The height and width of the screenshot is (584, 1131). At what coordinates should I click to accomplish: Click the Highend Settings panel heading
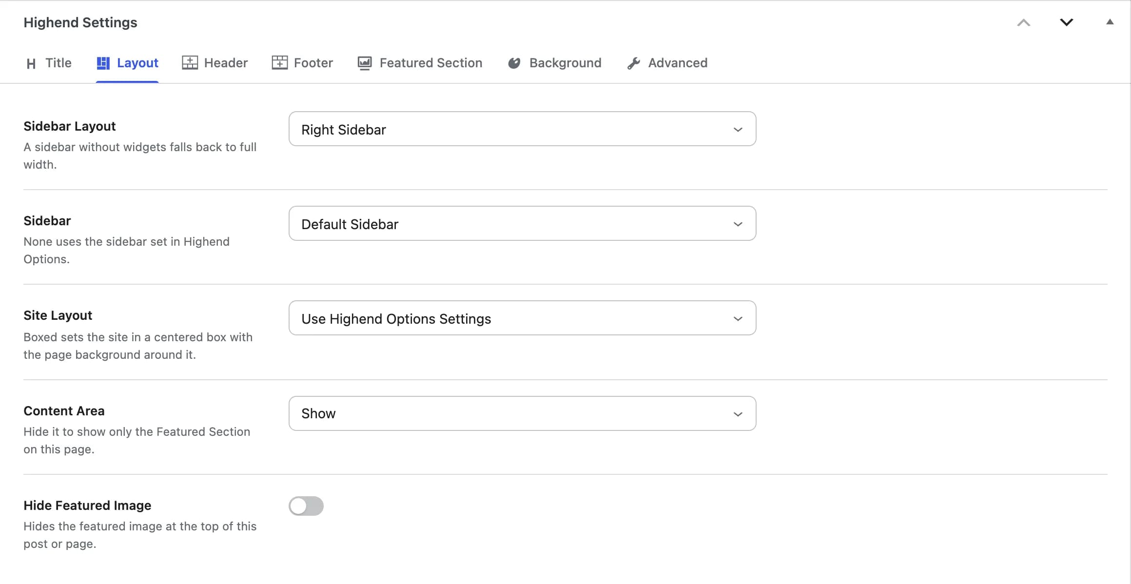point(80,22)
